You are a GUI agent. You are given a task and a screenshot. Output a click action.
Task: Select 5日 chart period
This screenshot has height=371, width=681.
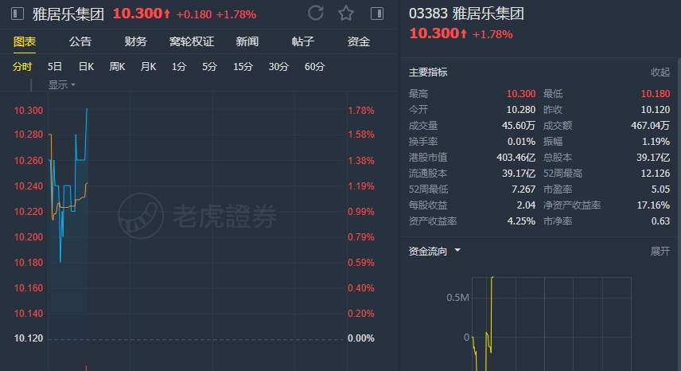tap(55, 67)
